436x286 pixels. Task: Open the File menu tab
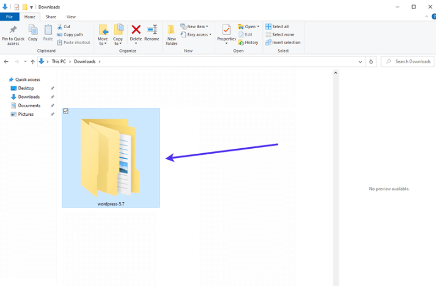(9, 17)
